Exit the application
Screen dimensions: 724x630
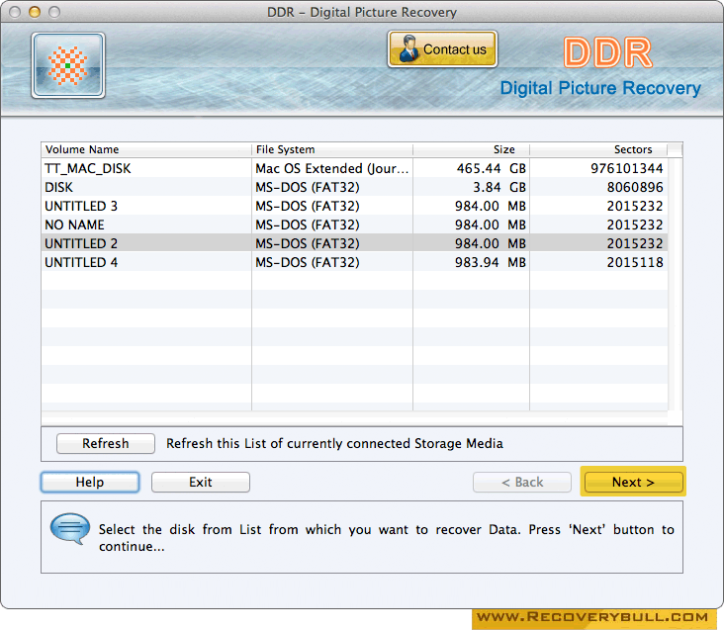(x=201, y=482)
